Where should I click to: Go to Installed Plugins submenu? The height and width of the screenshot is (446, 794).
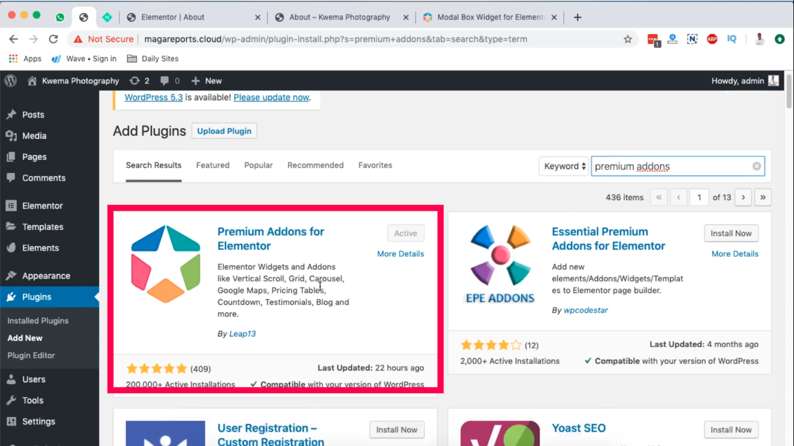click(x=38, y=321)
